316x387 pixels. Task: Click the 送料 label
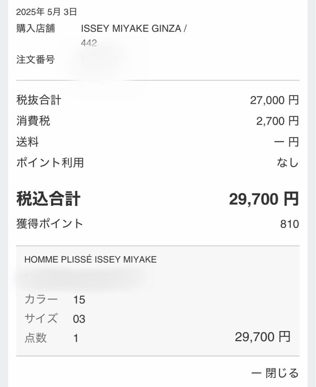point(27,142)
